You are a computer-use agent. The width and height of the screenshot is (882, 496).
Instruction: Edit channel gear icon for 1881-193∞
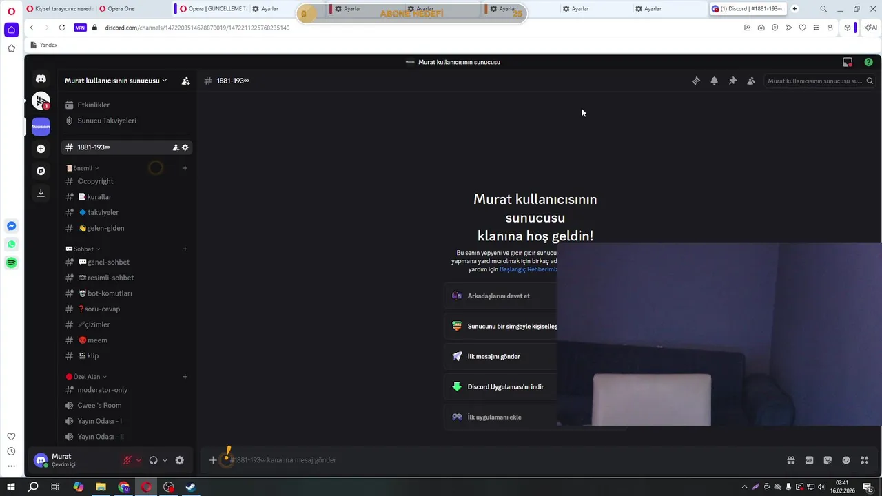(x=185, y=147)
